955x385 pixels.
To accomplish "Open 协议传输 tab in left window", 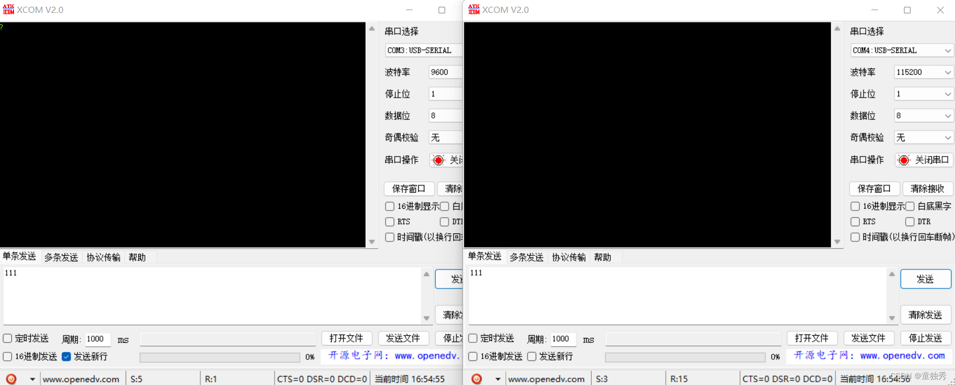I will (103, 257).
